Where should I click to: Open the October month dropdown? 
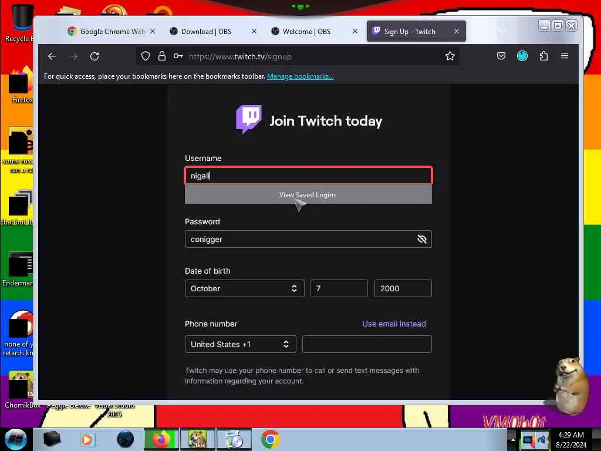[245, 288]
